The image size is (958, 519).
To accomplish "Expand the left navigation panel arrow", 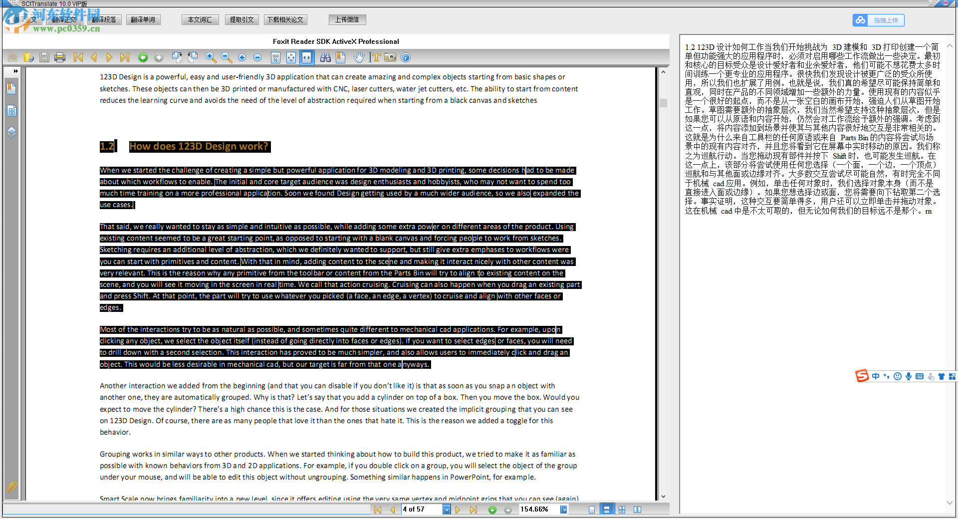I will [15, 71].
